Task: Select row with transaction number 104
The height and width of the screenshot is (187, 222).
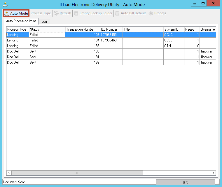Action: tap(82, 40)
